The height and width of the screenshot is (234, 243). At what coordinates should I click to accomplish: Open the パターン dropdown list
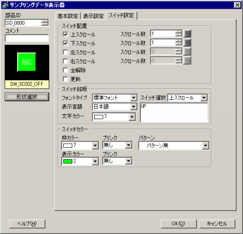pos(174,146)
